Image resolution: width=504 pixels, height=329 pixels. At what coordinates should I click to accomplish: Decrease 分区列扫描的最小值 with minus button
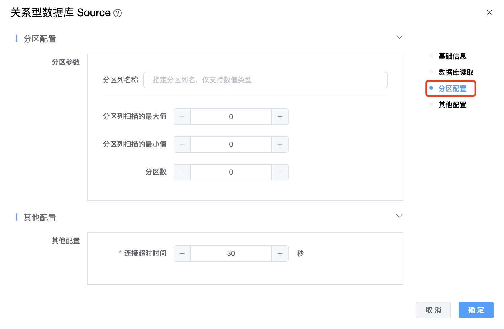tap(182, 144)
